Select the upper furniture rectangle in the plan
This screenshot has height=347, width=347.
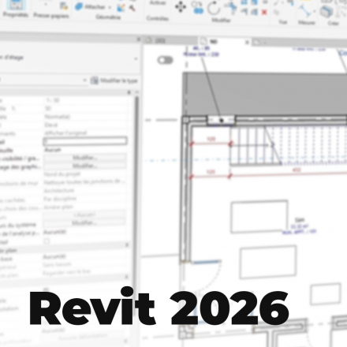tap(259, 217)
